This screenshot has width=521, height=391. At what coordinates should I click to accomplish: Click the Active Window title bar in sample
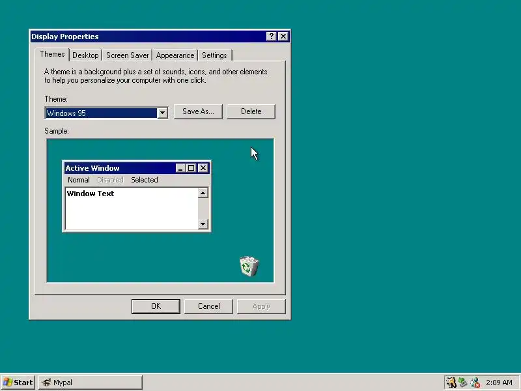tap(137, 168)
